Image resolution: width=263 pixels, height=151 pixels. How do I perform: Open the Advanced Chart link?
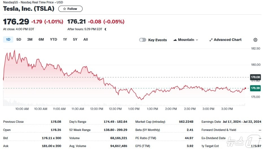(x=227, y=40)
